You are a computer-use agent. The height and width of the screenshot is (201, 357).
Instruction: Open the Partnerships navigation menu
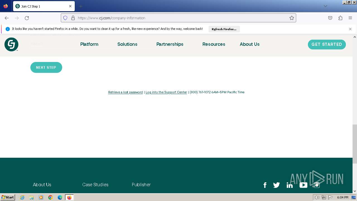tap(170, 44)
